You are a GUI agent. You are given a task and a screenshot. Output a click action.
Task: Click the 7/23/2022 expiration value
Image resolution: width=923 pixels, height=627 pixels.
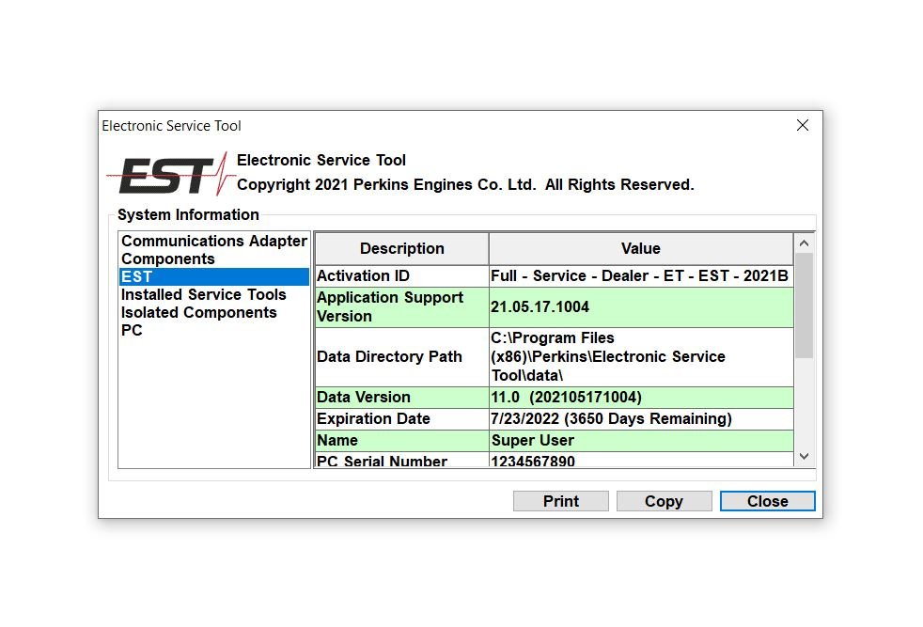pyautogui.click(x=641, y=419)
